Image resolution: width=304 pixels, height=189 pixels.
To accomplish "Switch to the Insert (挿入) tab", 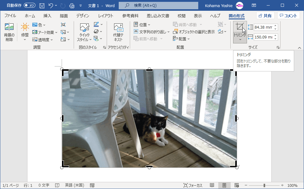I will 47,16.
